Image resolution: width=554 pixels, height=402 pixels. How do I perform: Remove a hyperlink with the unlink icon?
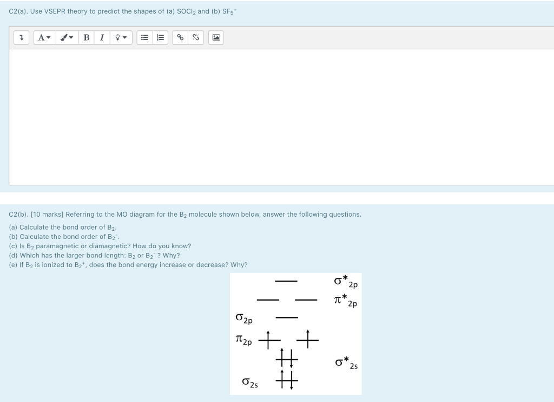pos(195,37)
